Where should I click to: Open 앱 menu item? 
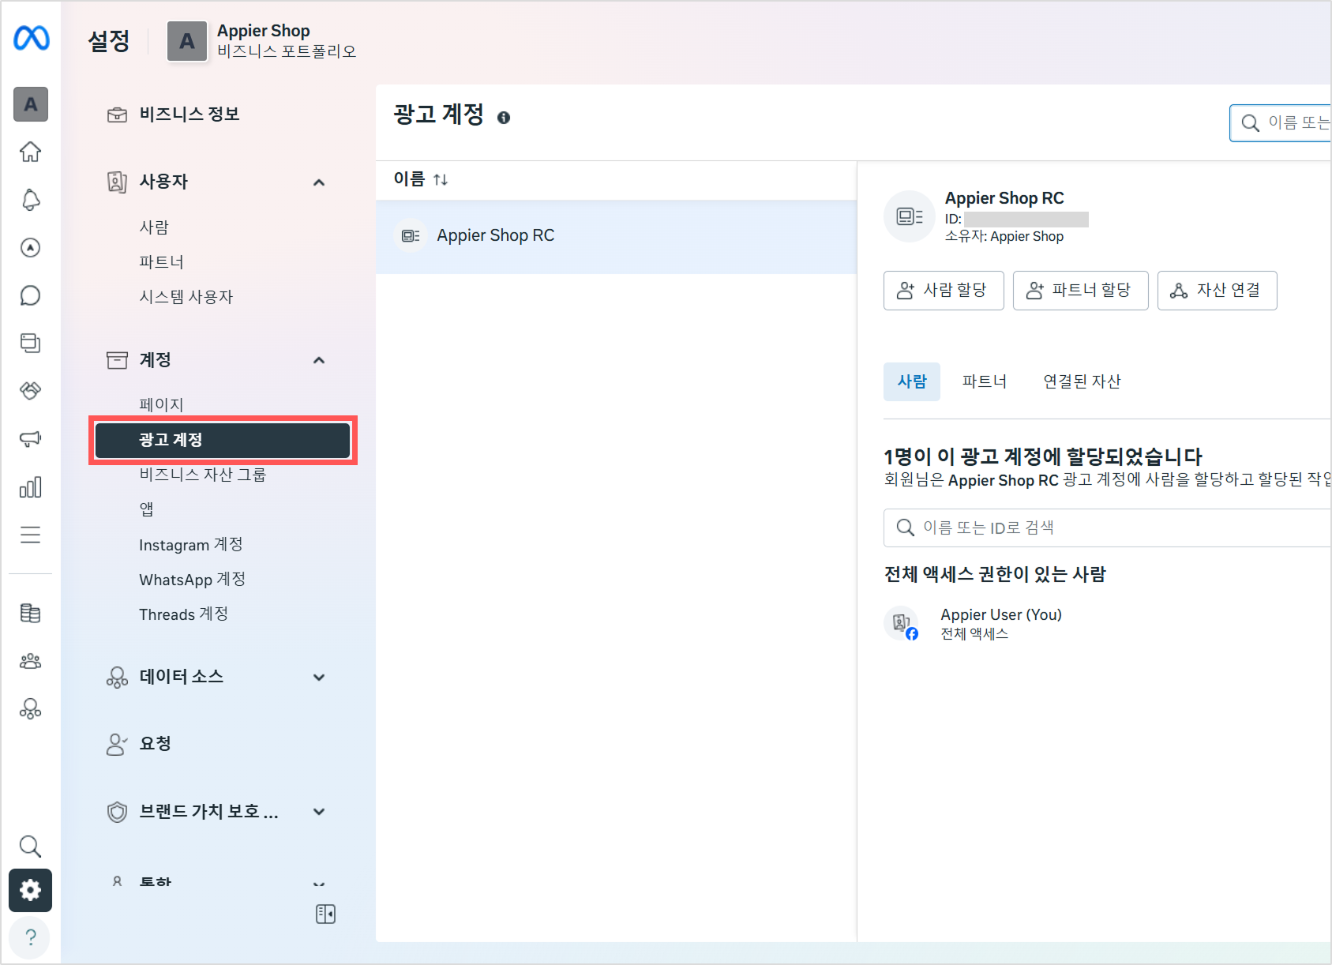click(x=147, y=509)
